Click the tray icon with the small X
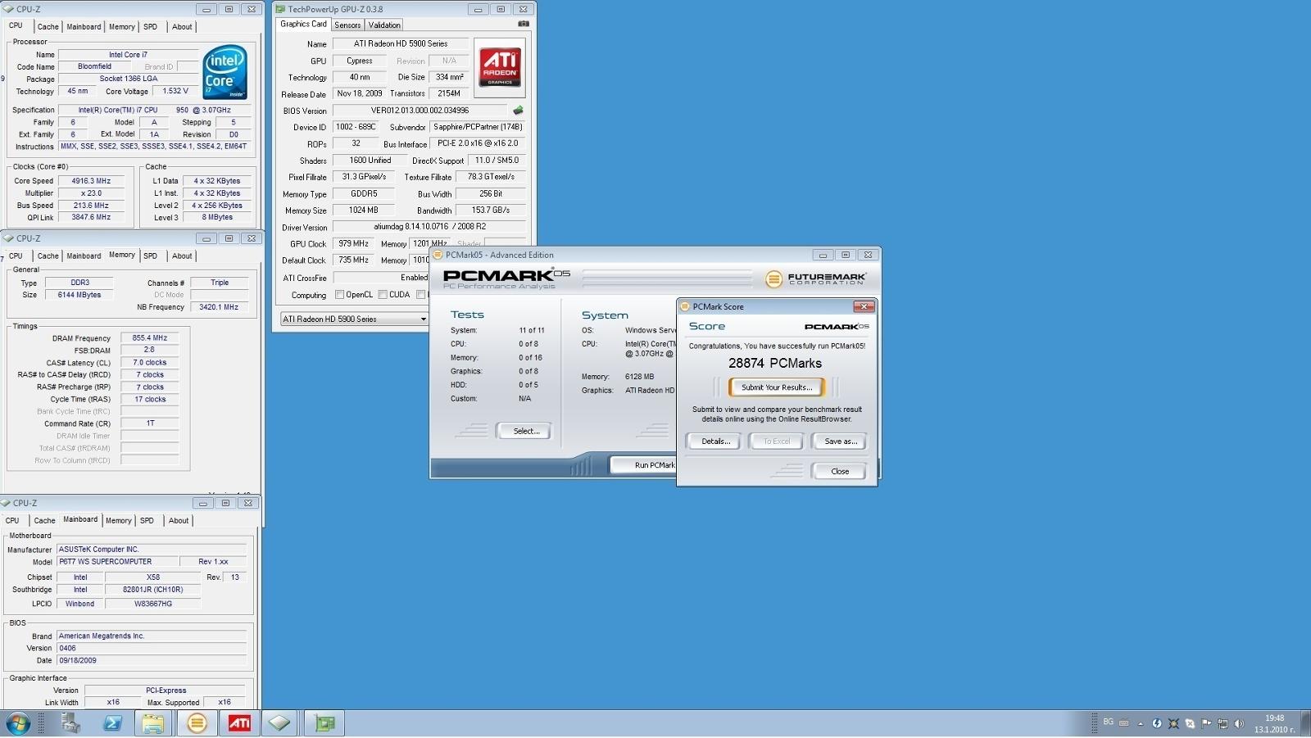The width and height of the screenshot is (1311, 738). point(1190,723)
